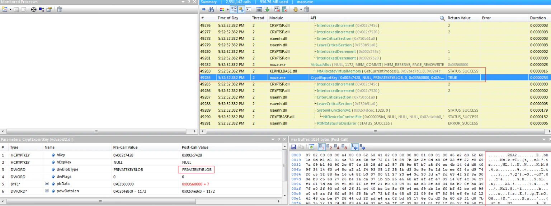
Task: Open the small arrow beside colored squares icon
Action: [227, 9]
